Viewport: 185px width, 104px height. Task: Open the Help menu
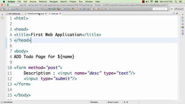pos(97,2)
